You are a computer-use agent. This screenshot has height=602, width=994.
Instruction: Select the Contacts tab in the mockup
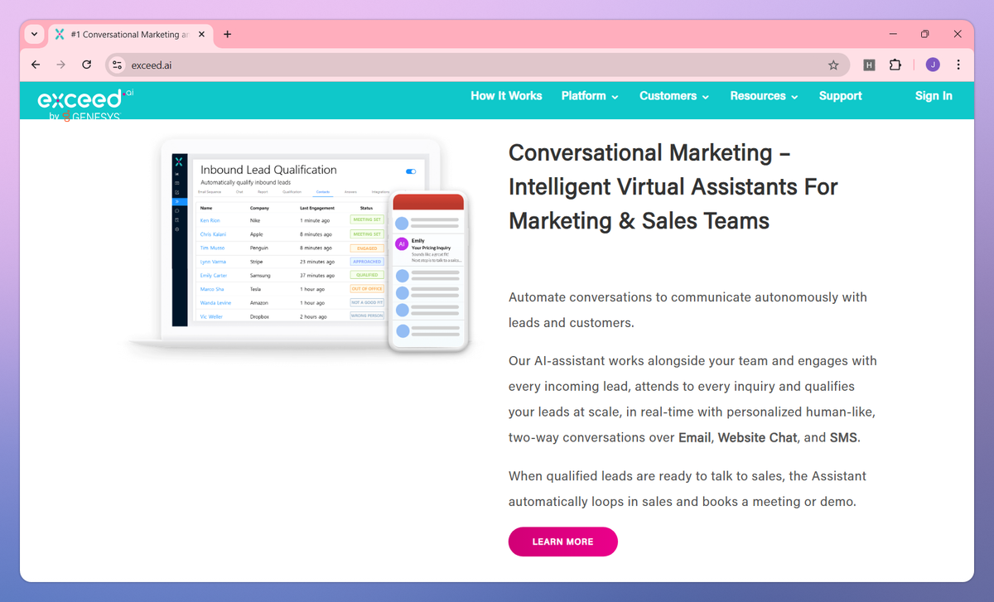pyautogui.click(x=322, y=192)
